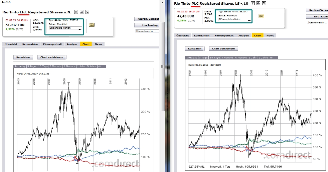Click LiveTrading button for Rio Tinto PLC

coord(317,16)
